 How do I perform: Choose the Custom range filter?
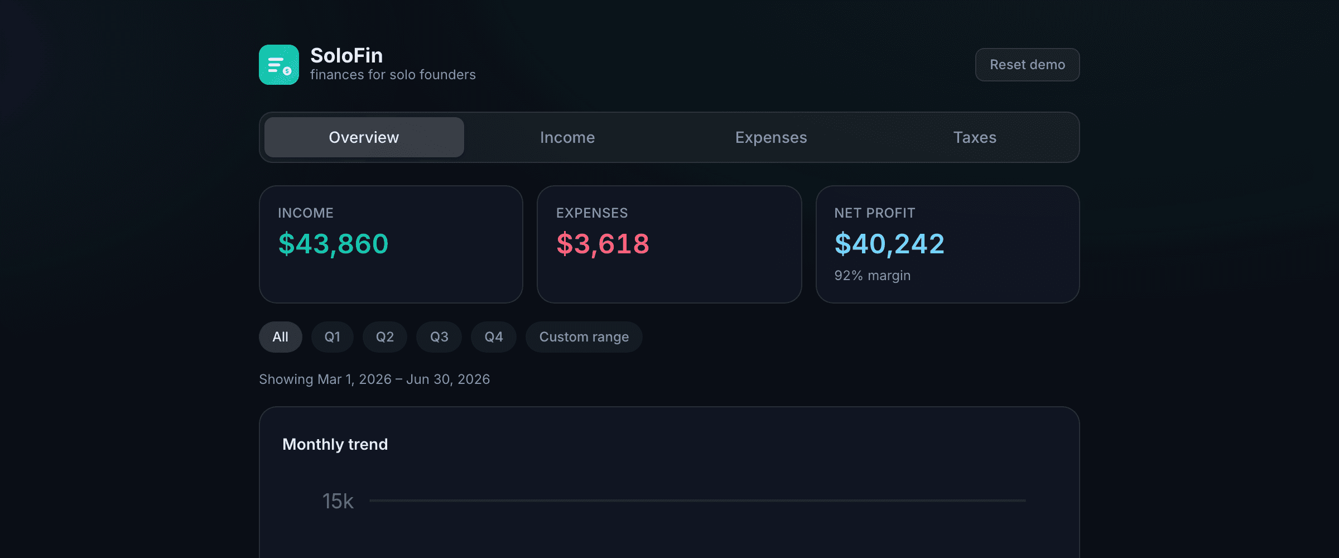[584, 337]
